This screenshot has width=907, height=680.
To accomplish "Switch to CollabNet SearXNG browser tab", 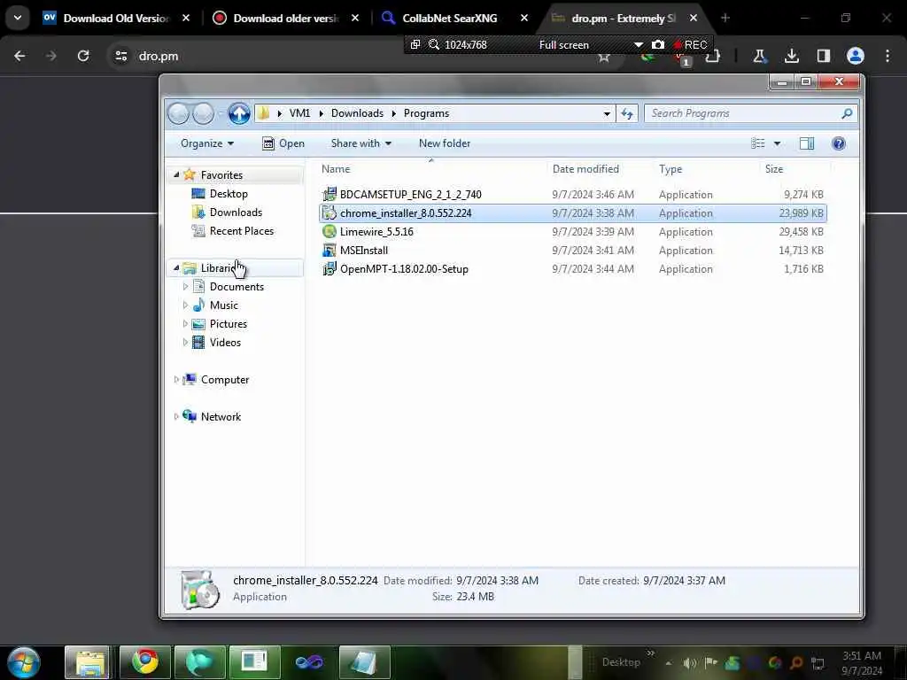I will pos(455,19).
